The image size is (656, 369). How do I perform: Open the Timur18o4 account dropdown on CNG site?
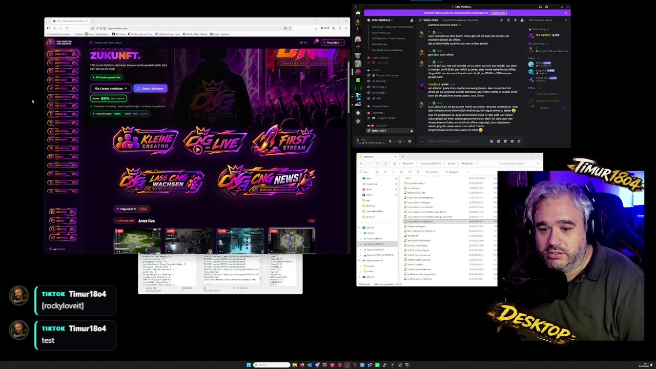332,43
